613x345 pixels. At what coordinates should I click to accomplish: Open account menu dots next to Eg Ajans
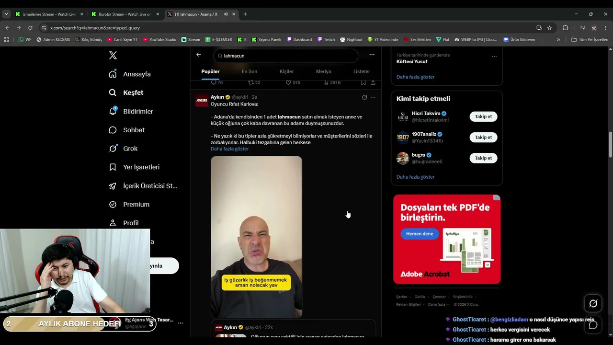pyautogui.click(x=181, y=323)
